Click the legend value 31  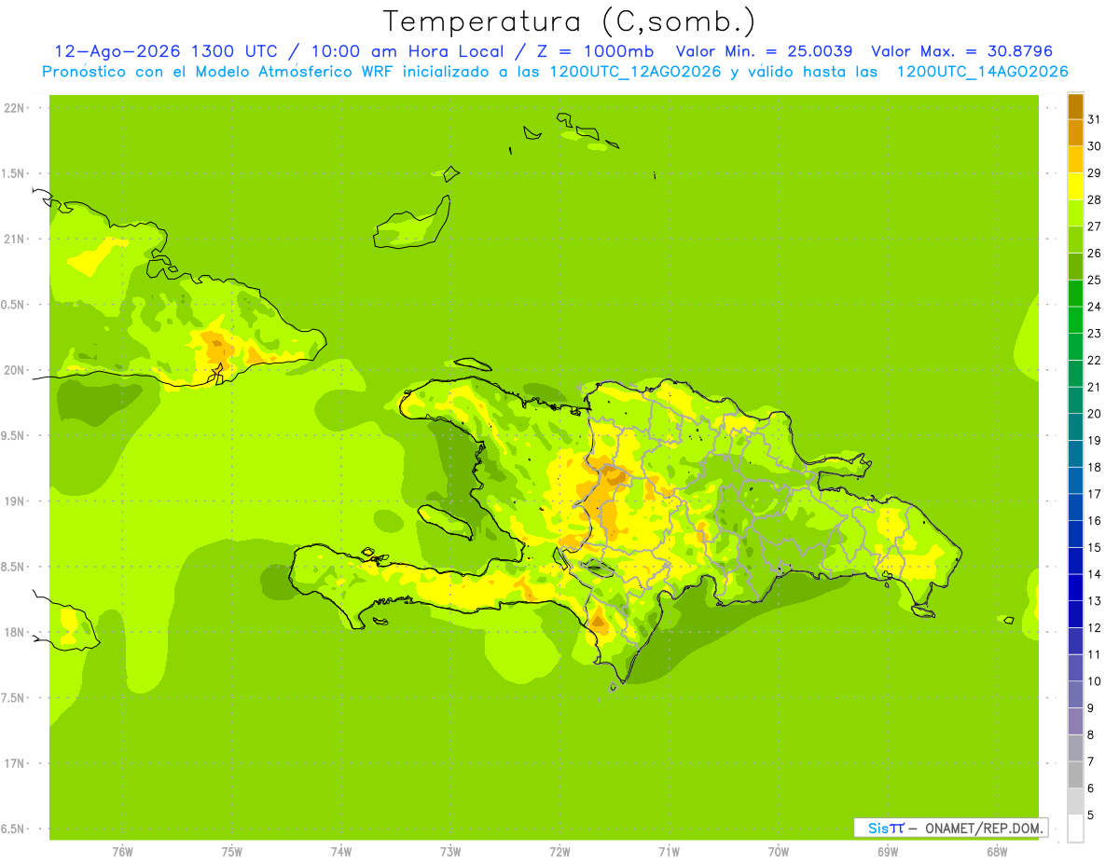point(1094,119)
